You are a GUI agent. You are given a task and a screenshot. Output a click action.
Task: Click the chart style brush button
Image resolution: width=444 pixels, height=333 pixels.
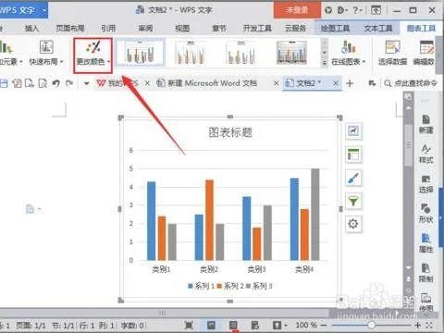pos(353,178)
